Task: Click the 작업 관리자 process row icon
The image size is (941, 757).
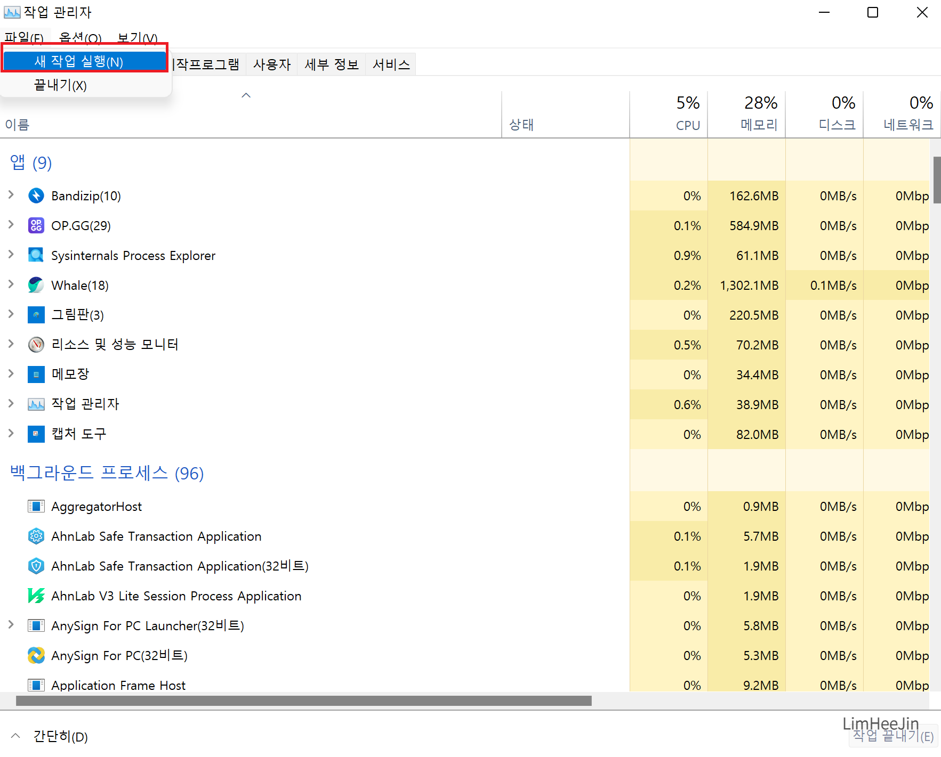Action: 36,405
